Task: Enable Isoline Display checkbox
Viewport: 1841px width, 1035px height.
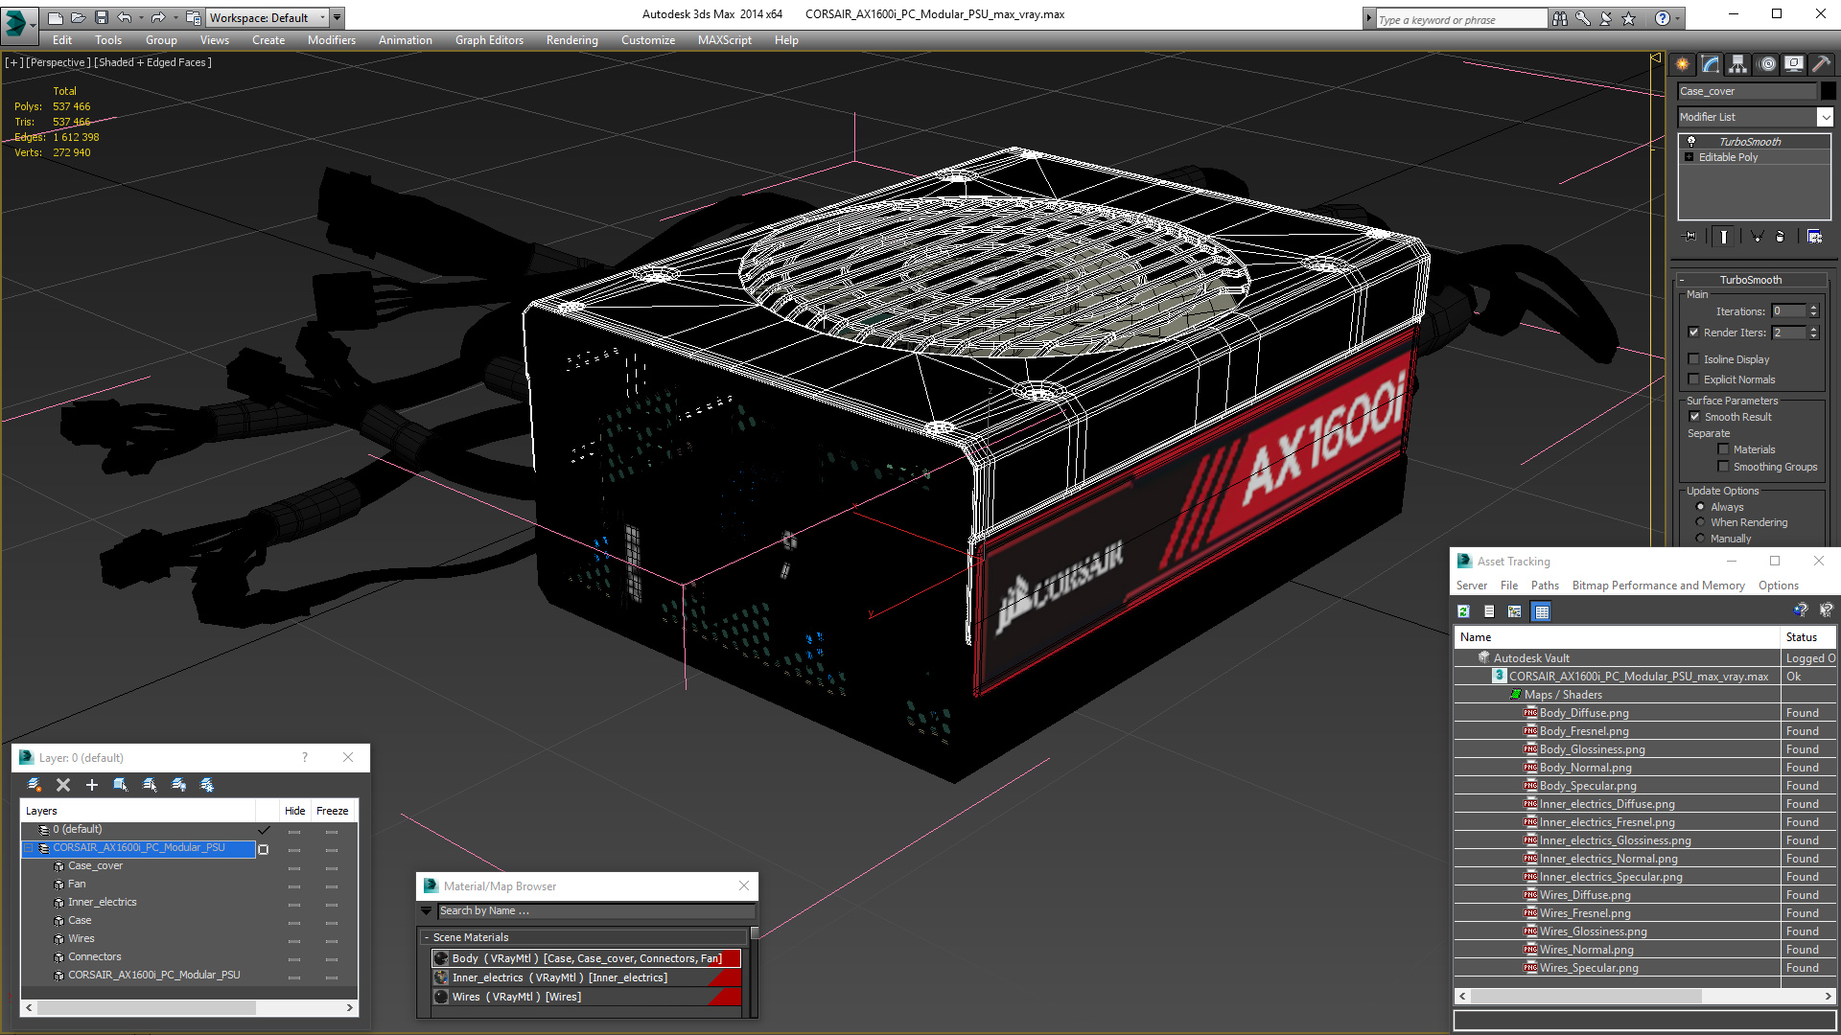Action: 1693,359
